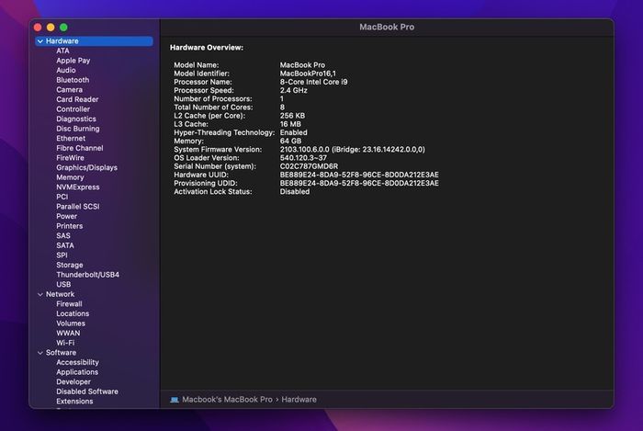The image size is (643, 431).
Task: Choose Controller in the sidebar
Action: (x=73, y=109)
